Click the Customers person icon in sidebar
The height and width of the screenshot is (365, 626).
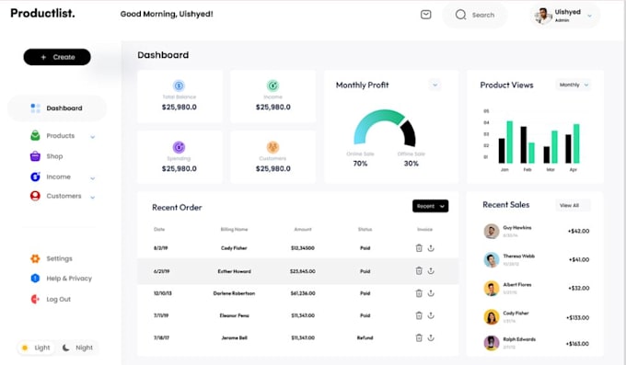[x=35, y=196]
